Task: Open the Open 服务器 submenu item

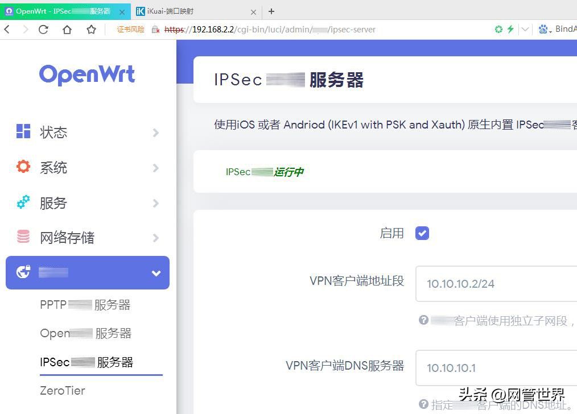Action: pyautogui.click(x=86, y=333)
